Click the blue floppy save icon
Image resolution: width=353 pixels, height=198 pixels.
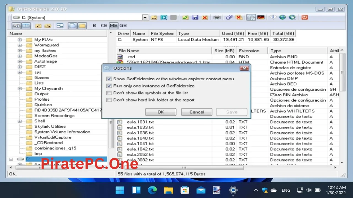point(195,18)
